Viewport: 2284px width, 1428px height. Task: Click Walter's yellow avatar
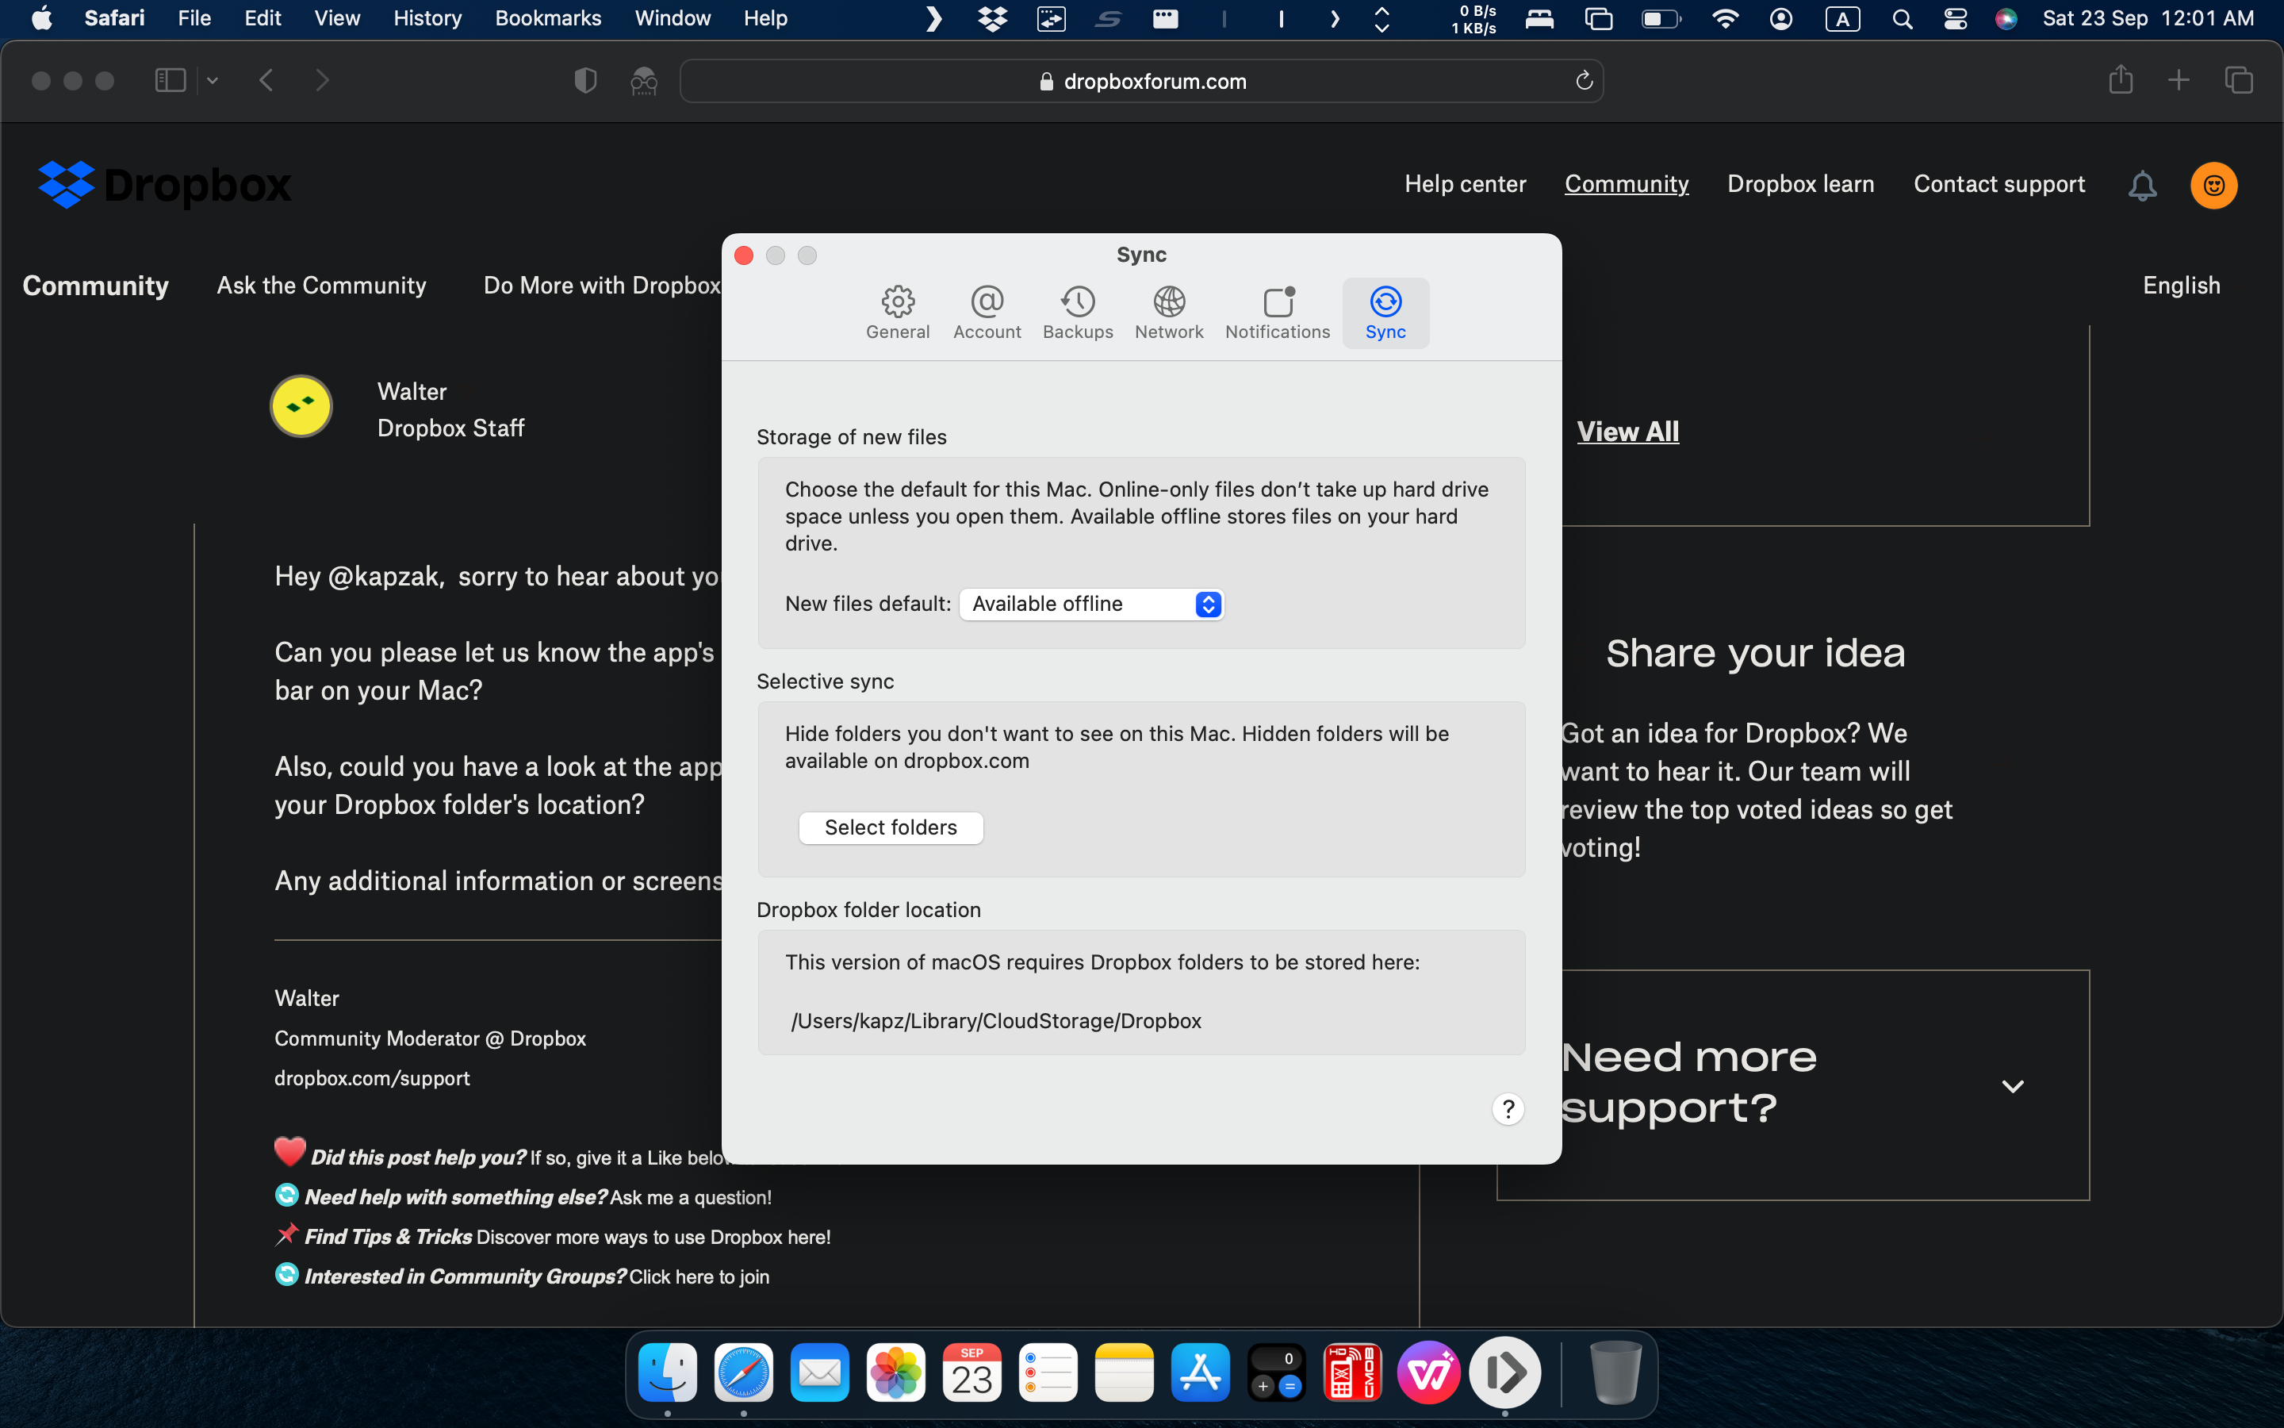coord(301,406)
